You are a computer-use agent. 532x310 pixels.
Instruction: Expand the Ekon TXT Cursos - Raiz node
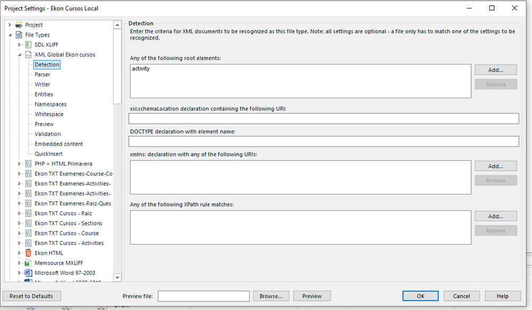[x=20, y=214]
